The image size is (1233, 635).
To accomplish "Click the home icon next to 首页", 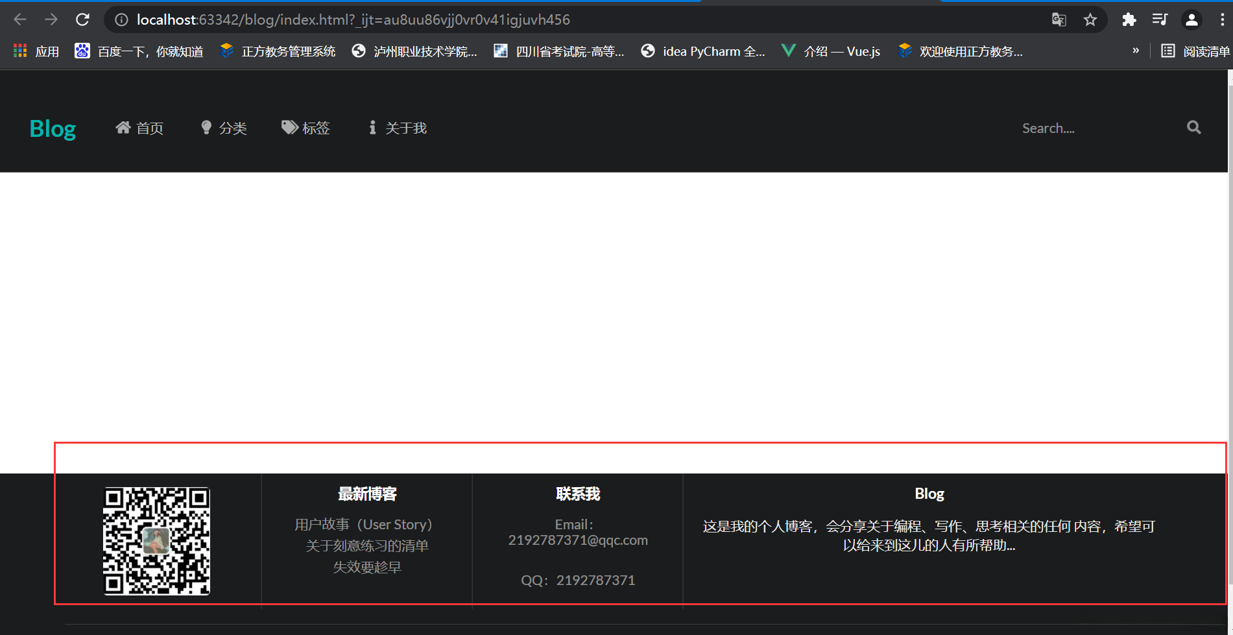I will click(x=124, y=127).
